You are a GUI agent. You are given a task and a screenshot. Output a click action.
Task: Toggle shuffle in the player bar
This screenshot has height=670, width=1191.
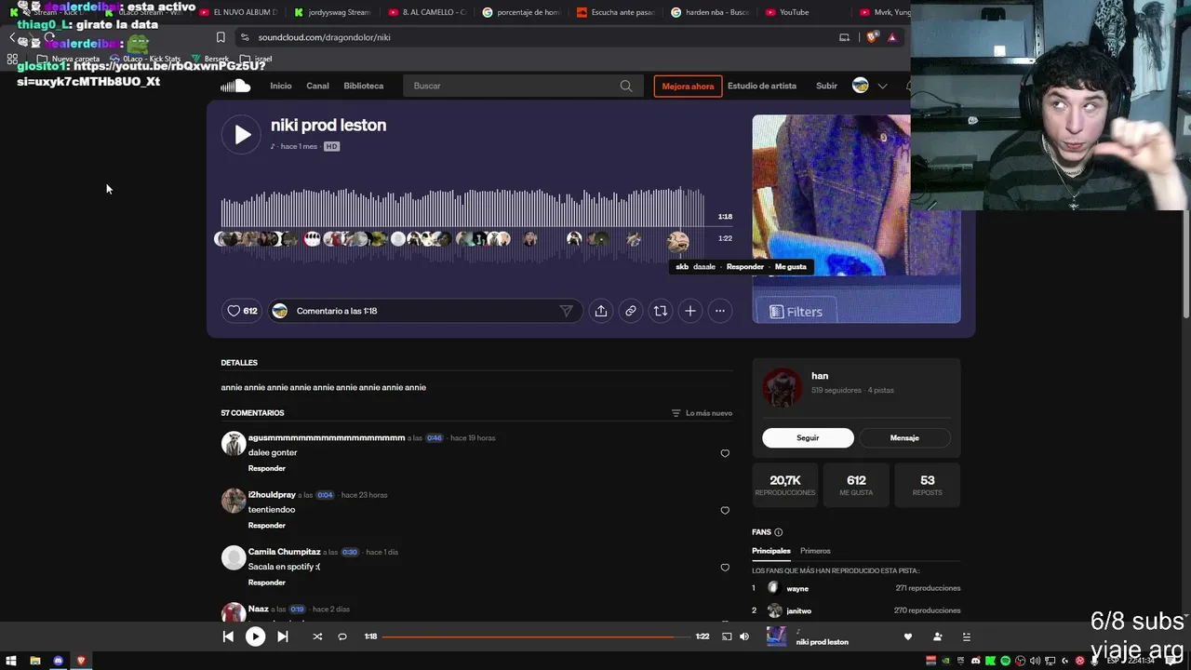click(x=317, y=636)
